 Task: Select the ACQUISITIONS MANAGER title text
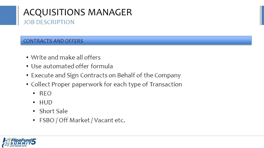(x=78, y=12)
